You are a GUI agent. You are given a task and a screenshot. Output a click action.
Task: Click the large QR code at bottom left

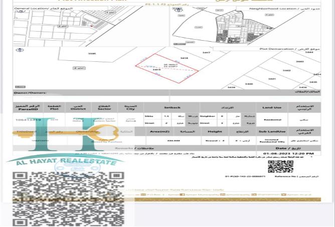coord(68,198)
